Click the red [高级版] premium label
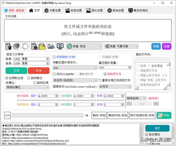Image resolution: width=176 pixels, height=146 pixels. coord(153,98)
